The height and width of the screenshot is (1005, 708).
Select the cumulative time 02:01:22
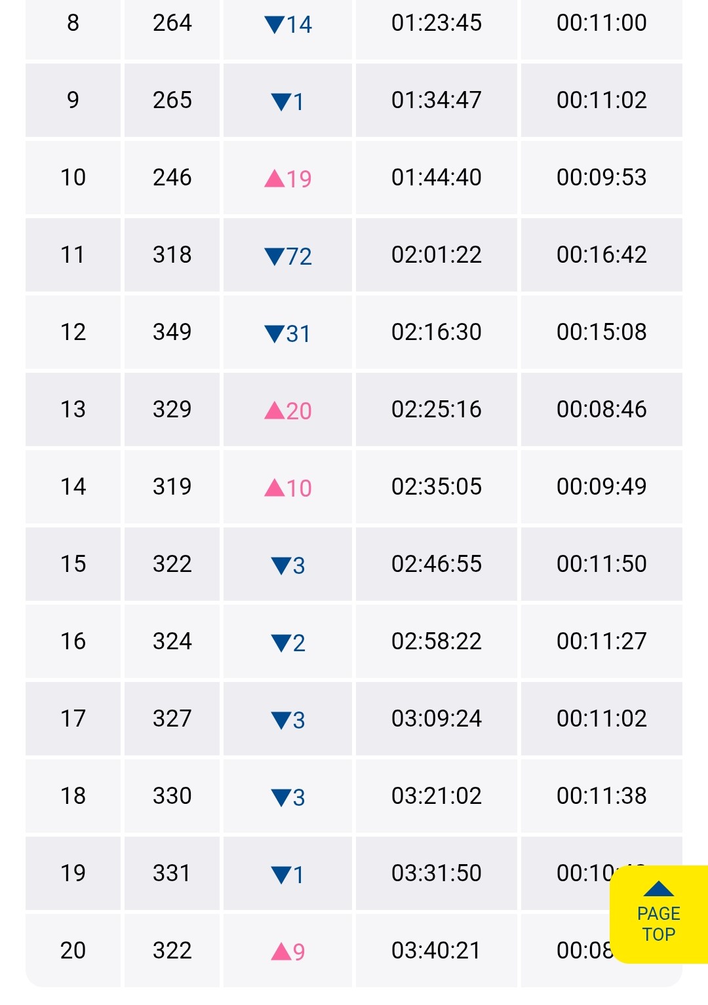click(x=436, y=255)
